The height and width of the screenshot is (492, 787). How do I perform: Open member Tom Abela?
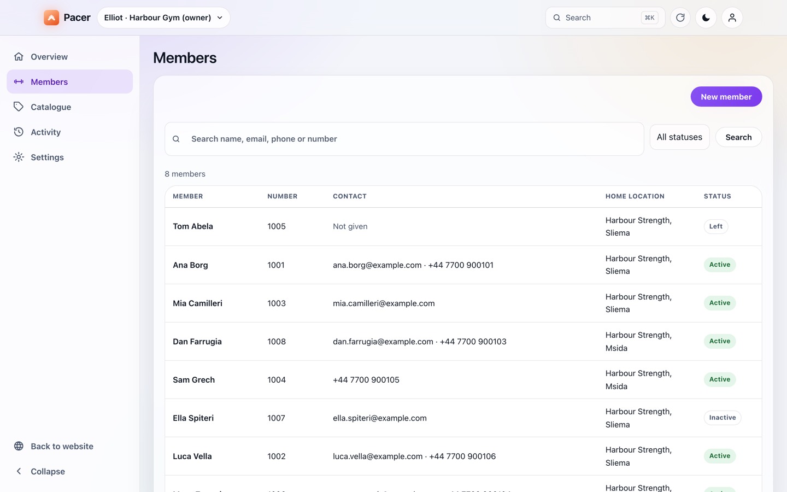pyautogui.click(x=193, y=226)
